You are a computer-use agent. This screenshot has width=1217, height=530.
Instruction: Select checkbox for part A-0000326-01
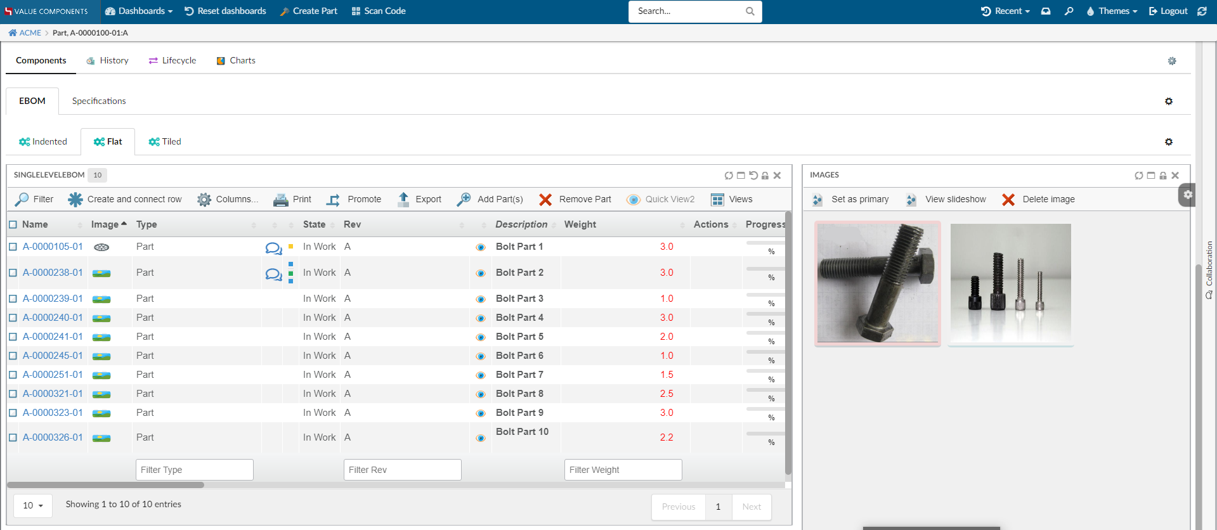[x=13, y=437]
